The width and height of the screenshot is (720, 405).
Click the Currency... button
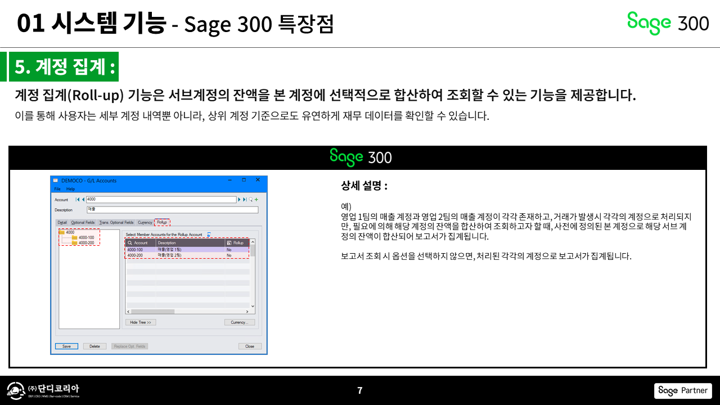(x=240, y=322)
